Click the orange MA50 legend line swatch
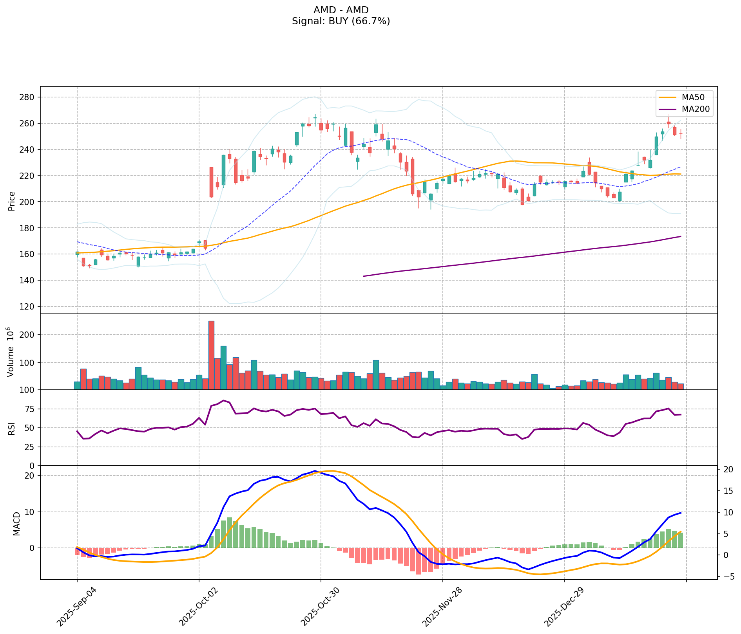The height and width of the screenshot is (634, 741). coord(667,97)
